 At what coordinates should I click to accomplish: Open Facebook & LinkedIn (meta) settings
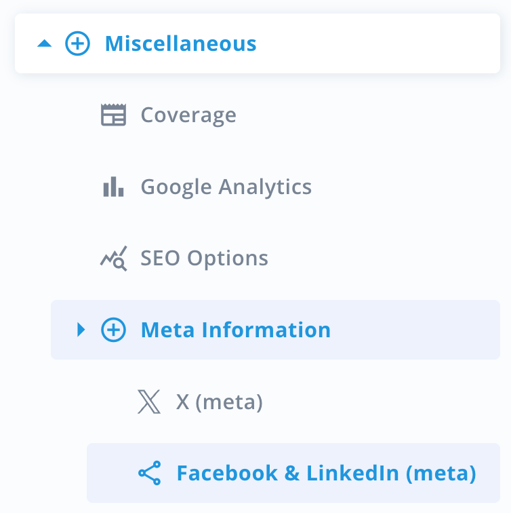tap(326, 473)
